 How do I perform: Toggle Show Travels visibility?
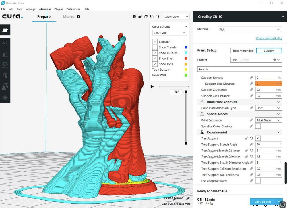coord(155,47)
